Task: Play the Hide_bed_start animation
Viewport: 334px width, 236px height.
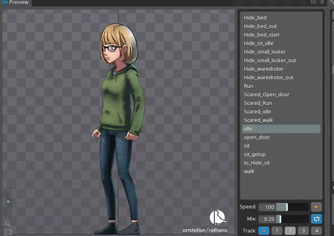Action: [x=281, y=35]
